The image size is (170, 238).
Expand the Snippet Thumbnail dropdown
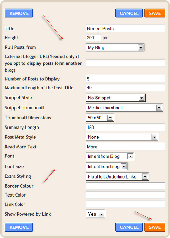tap(124, 108)
